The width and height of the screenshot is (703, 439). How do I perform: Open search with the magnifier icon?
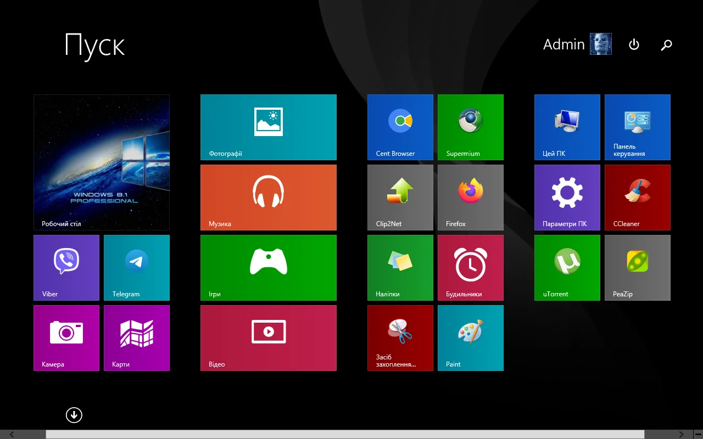(666, 45)
